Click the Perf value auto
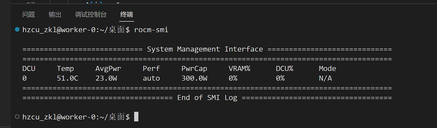Screen dimensions: 437x128 151,78
